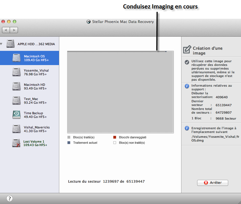Click Lost Volume 1 109.43 Go text
This screenshot has height=204, width=241.
click(x=35, y=143)
